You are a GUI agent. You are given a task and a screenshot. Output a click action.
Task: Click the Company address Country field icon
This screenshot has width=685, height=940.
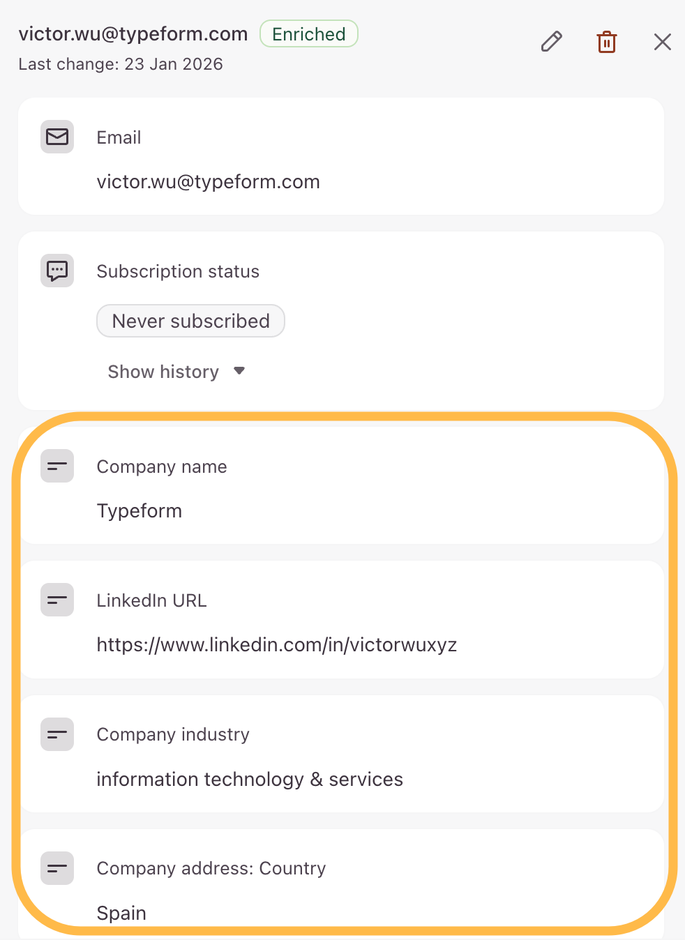[x=57, y=868]
